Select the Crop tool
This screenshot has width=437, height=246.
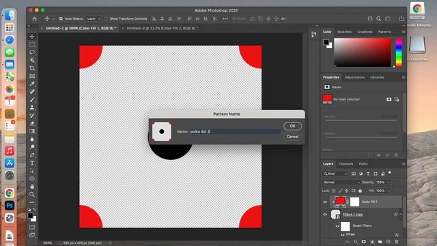point(32,68)
